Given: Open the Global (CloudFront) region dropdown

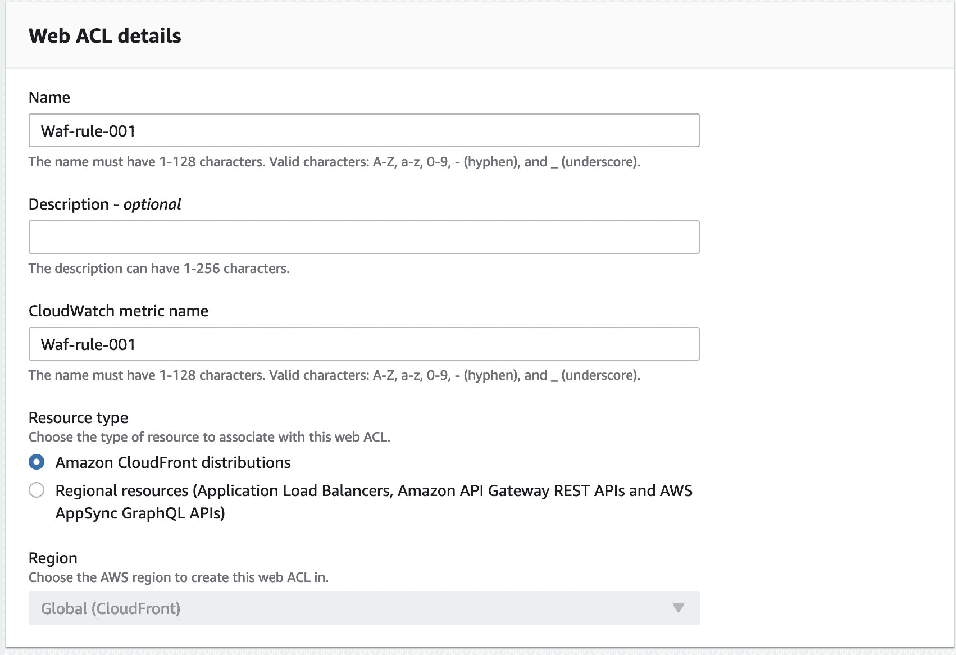Looking at the screenshot, I should tap(364, 608).
